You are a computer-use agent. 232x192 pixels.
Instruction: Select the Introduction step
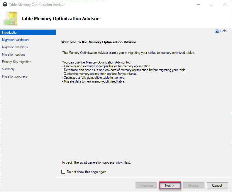tap(28, 32)
